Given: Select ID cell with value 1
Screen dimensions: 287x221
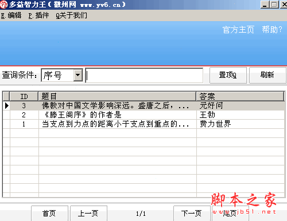Looking at the screenshot, I should click(24, 124).
